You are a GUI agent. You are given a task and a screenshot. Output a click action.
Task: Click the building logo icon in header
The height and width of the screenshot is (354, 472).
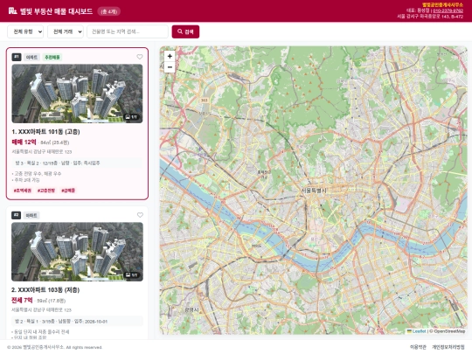[x=12, y=11]
